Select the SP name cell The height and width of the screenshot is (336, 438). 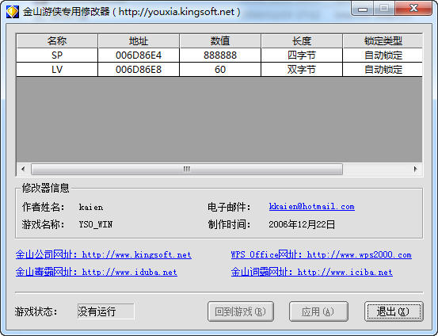[57, 55]
